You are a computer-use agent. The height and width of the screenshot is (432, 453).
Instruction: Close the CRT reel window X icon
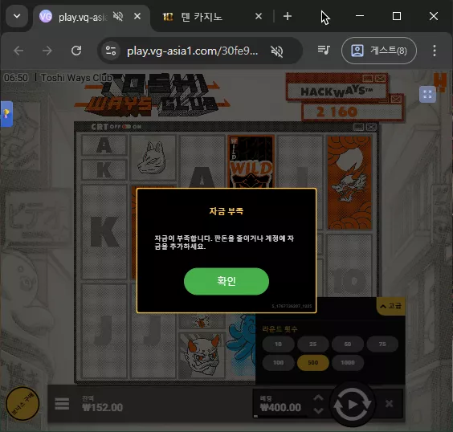click(371, 127)
